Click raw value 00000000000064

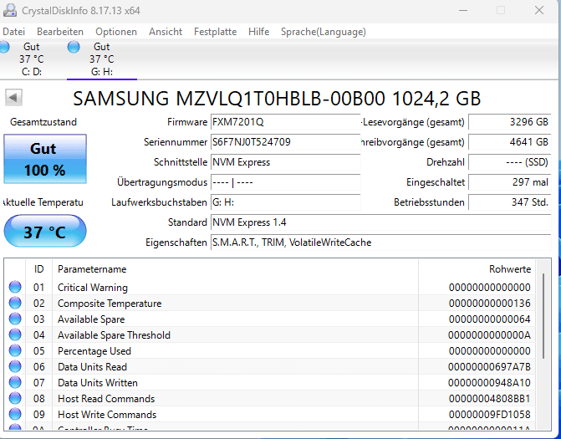click(489, 319)
